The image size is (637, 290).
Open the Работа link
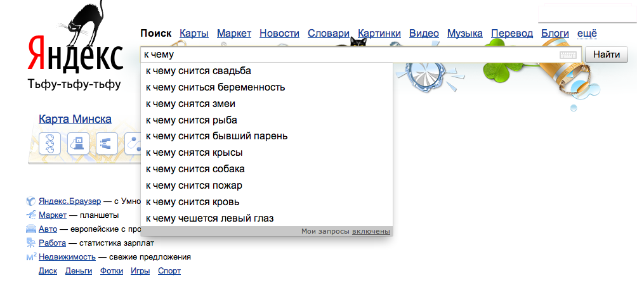pos(53,243)
